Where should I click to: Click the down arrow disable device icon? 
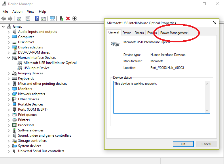click(x=75, y=18)
